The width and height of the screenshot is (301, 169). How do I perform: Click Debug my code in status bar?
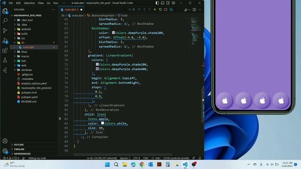pyautogui.click(x=37, y=158)
